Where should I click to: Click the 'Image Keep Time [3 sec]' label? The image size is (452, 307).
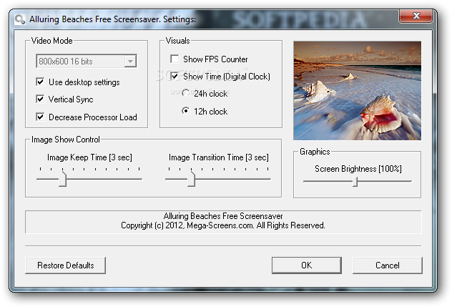click(x=89, y=157)
